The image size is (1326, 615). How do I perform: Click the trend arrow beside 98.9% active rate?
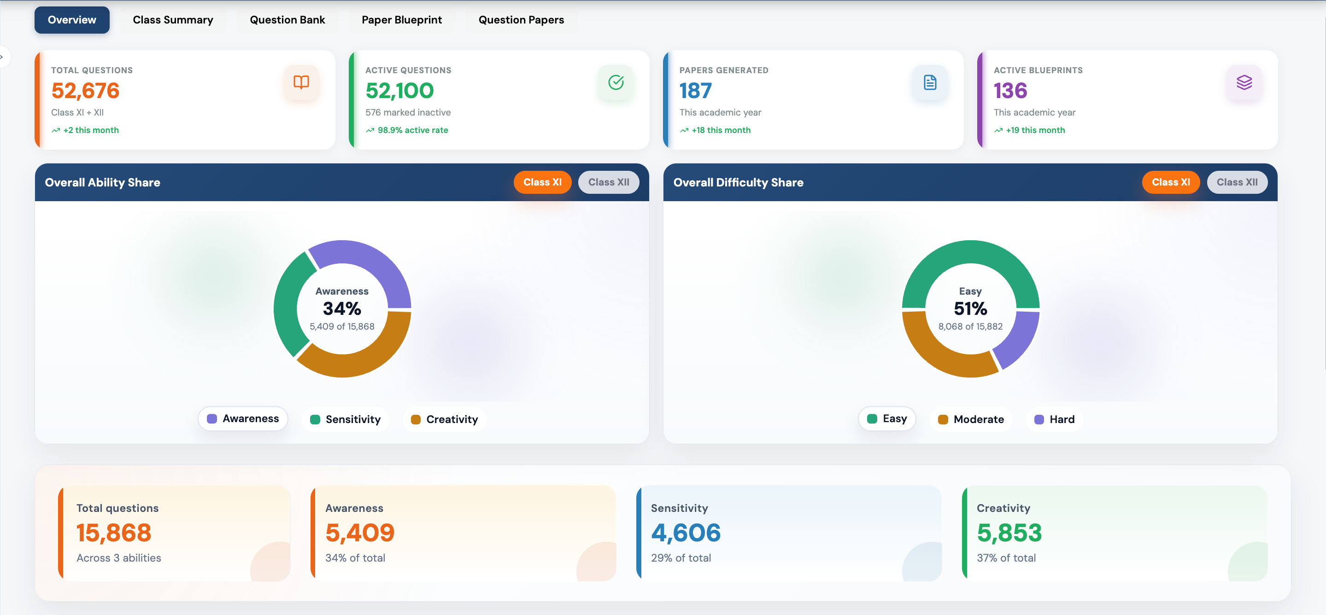[370, 131]
